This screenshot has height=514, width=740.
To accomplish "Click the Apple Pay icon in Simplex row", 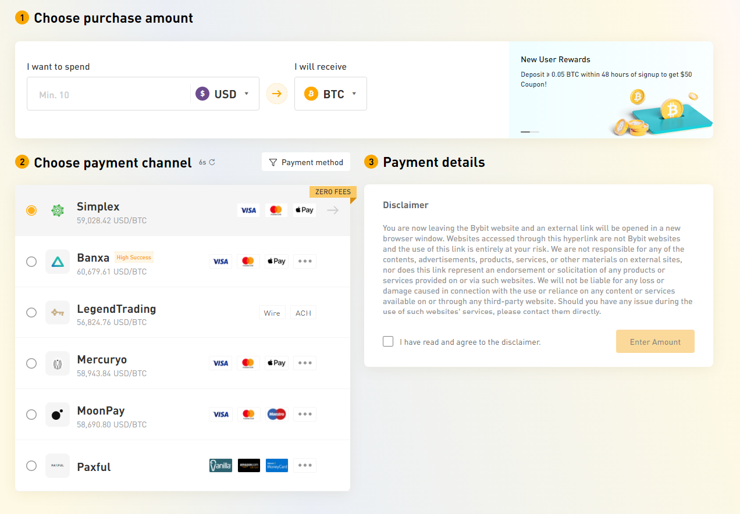I will 304,210.
